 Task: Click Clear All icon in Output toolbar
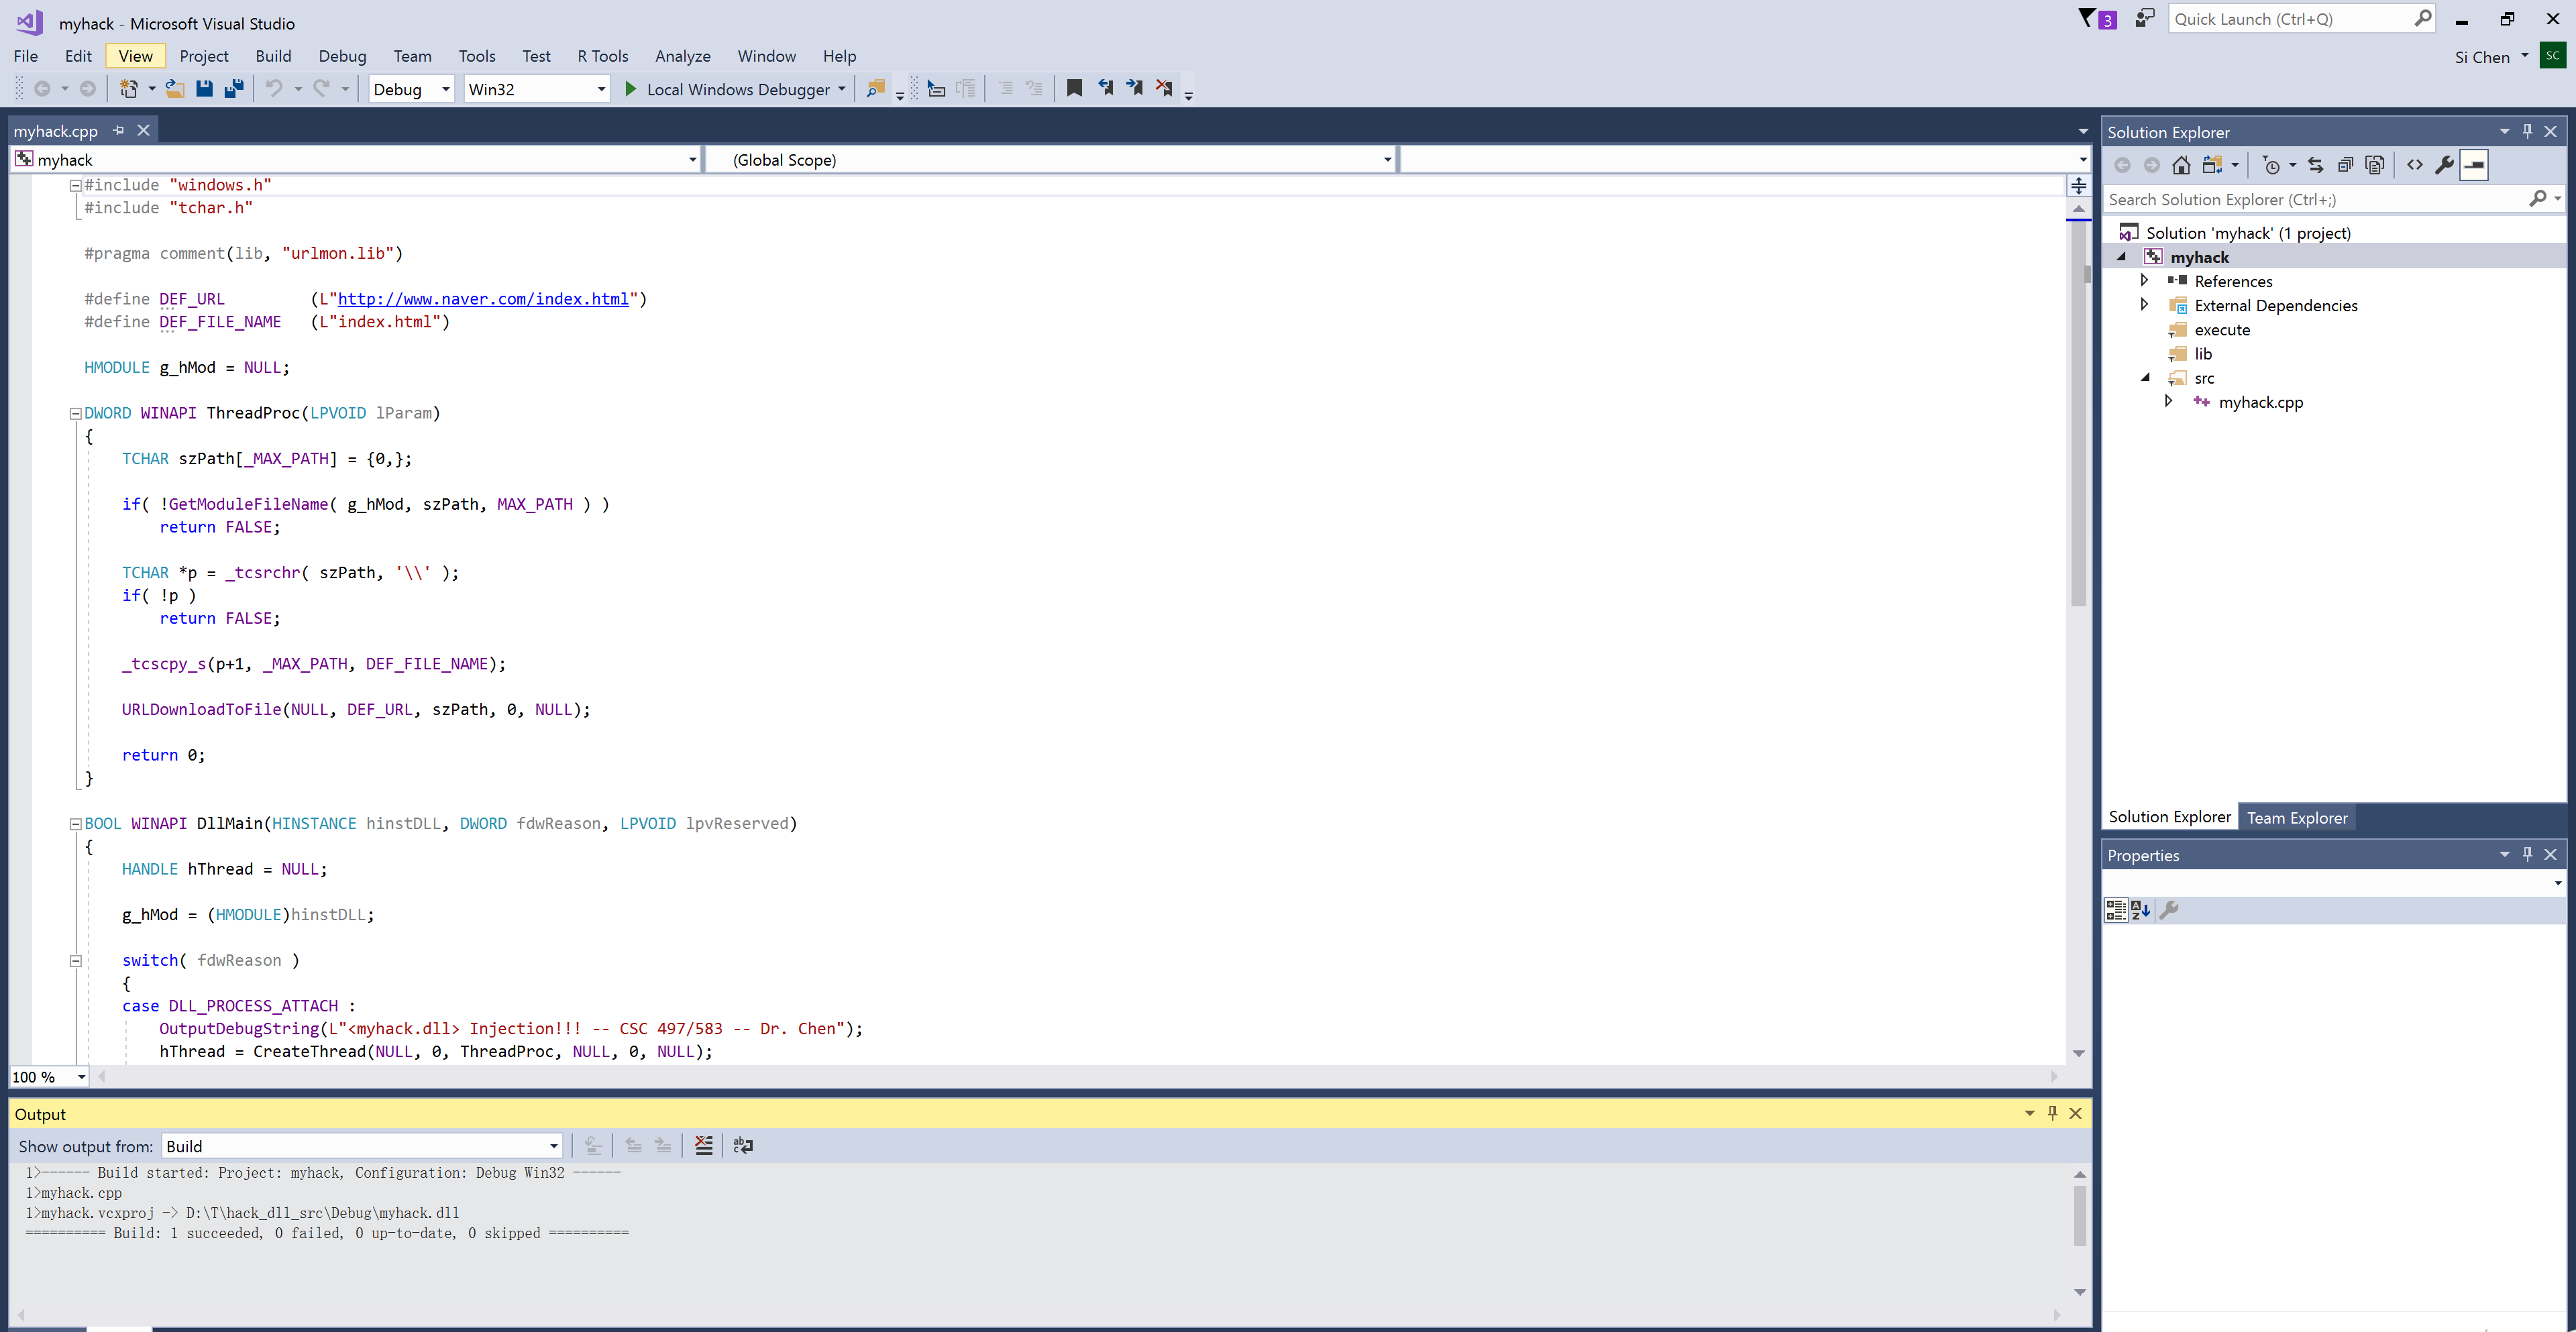tap(704, 1145)
